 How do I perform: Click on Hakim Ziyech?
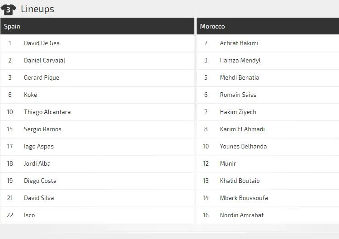pos(238,112)
